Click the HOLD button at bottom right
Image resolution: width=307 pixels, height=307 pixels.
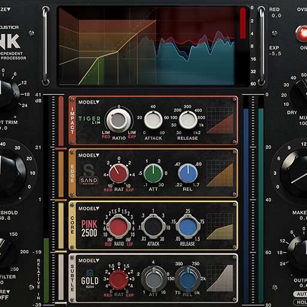pyautogui.click(x=300, y=302)
